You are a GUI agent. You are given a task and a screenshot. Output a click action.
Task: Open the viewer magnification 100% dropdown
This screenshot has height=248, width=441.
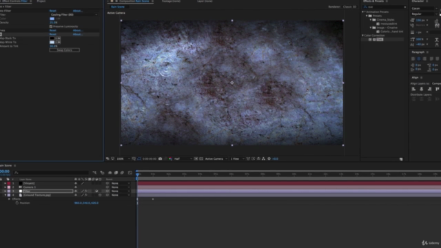(x=123, y=159)
